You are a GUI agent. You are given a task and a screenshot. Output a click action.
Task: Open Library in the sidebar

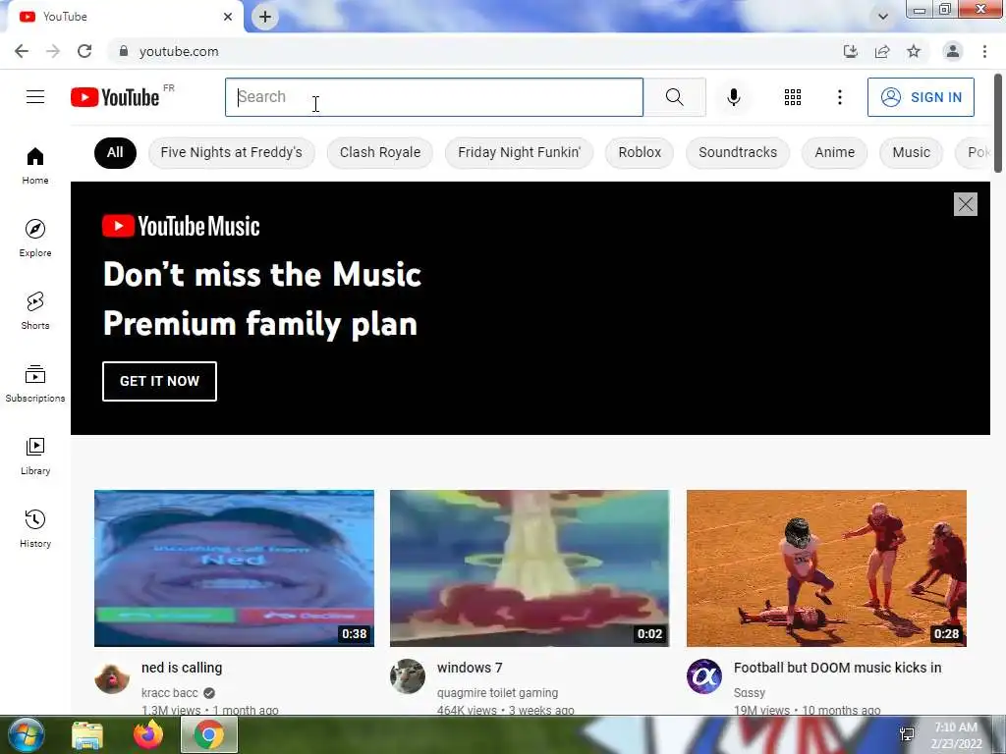35,456
